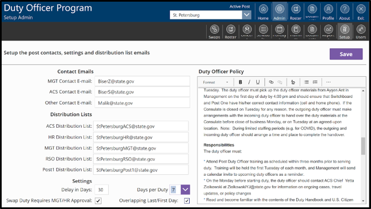
Task: Open the Admin section icon
Action: (279, 12)
